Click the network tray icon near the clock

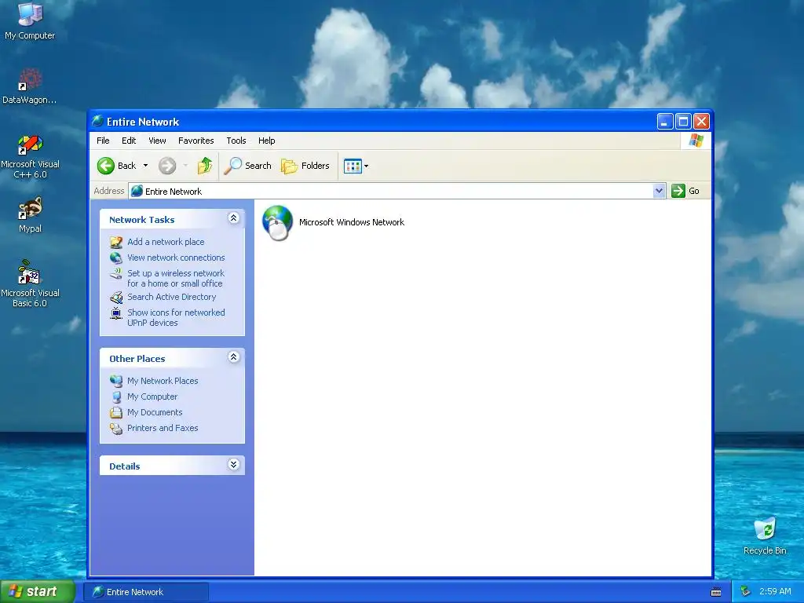point(746,591)
